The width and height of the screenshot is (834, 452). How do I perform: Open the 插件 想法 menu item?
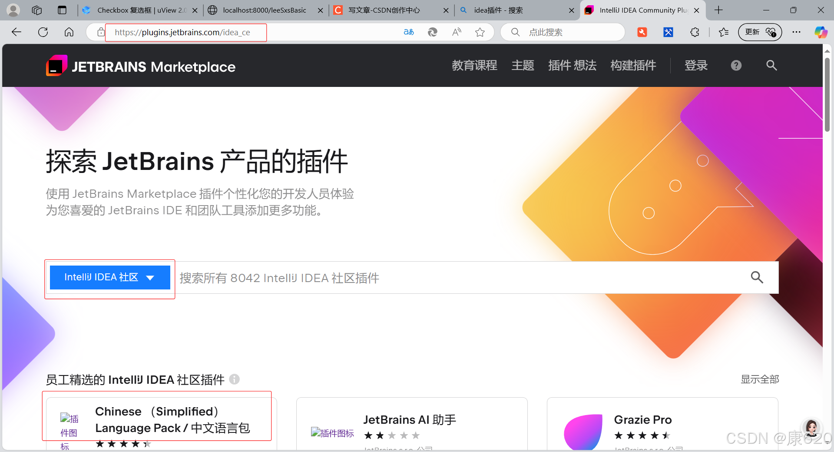[572, 66]
